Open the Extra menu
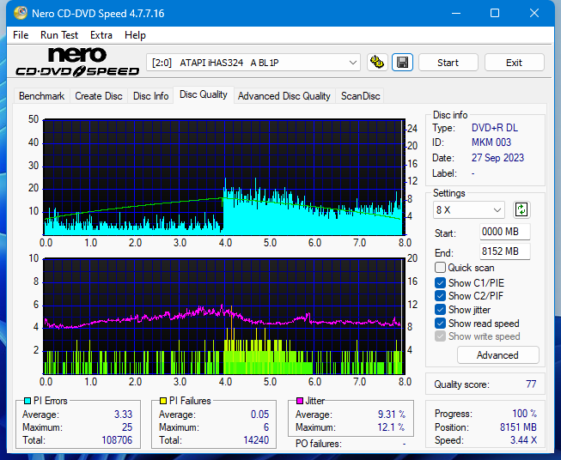Screen dimensions: 561x460 [x=101, y=35]
